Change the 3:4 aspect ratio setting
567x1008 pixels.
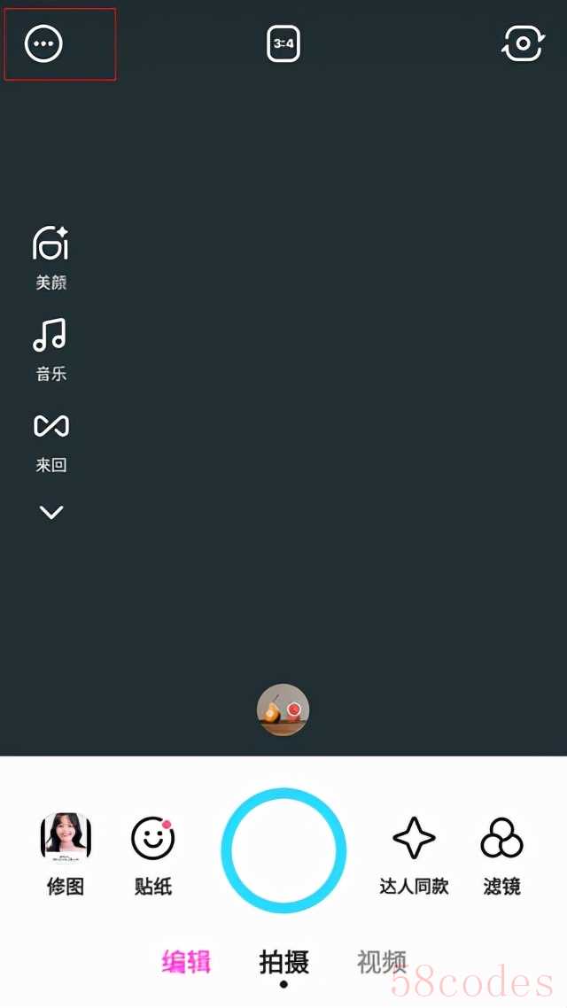coord(283,43)
